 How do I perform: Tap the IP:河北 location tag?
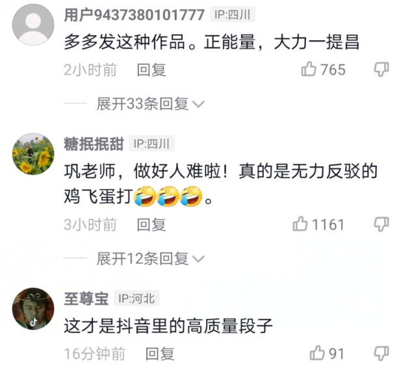136,298
